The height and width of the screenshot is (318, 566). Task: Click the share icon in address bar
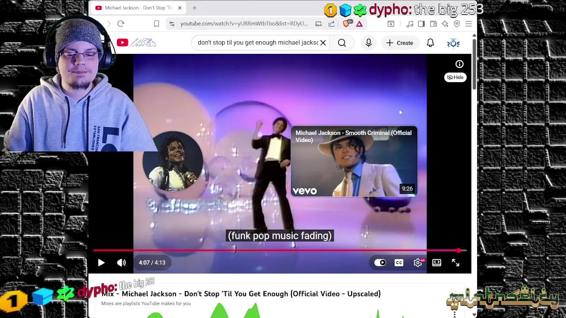click(332, 24)
